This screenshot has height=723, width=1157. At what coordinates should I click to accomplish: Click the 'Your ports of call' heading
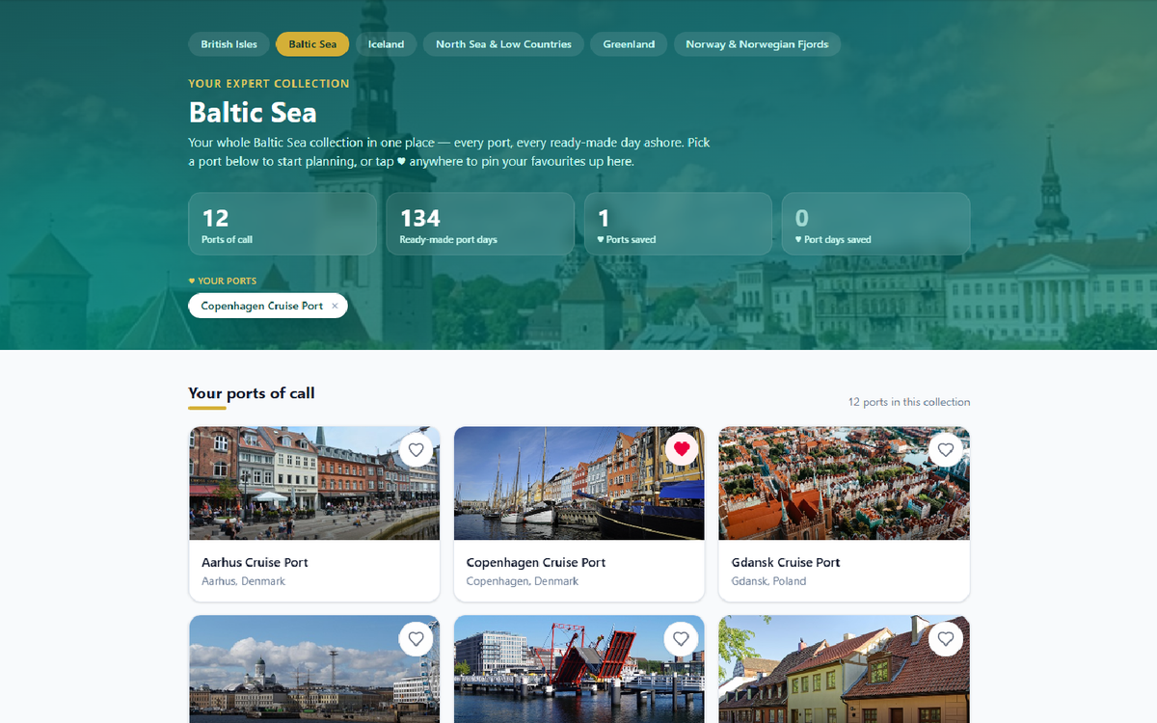pyautogui.click(x=252, y=392)
